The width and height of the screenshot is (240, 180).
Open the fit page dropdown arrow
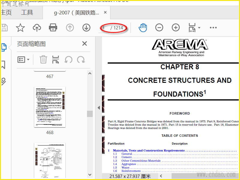199,28
